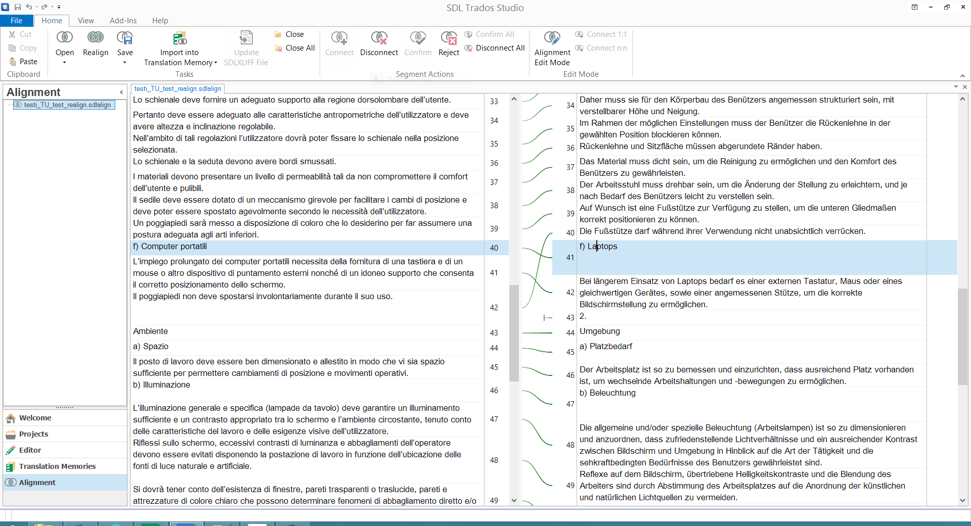Open the View ribbon tab
Viewport: 971px width, 526px height.
tap(85, 21)
